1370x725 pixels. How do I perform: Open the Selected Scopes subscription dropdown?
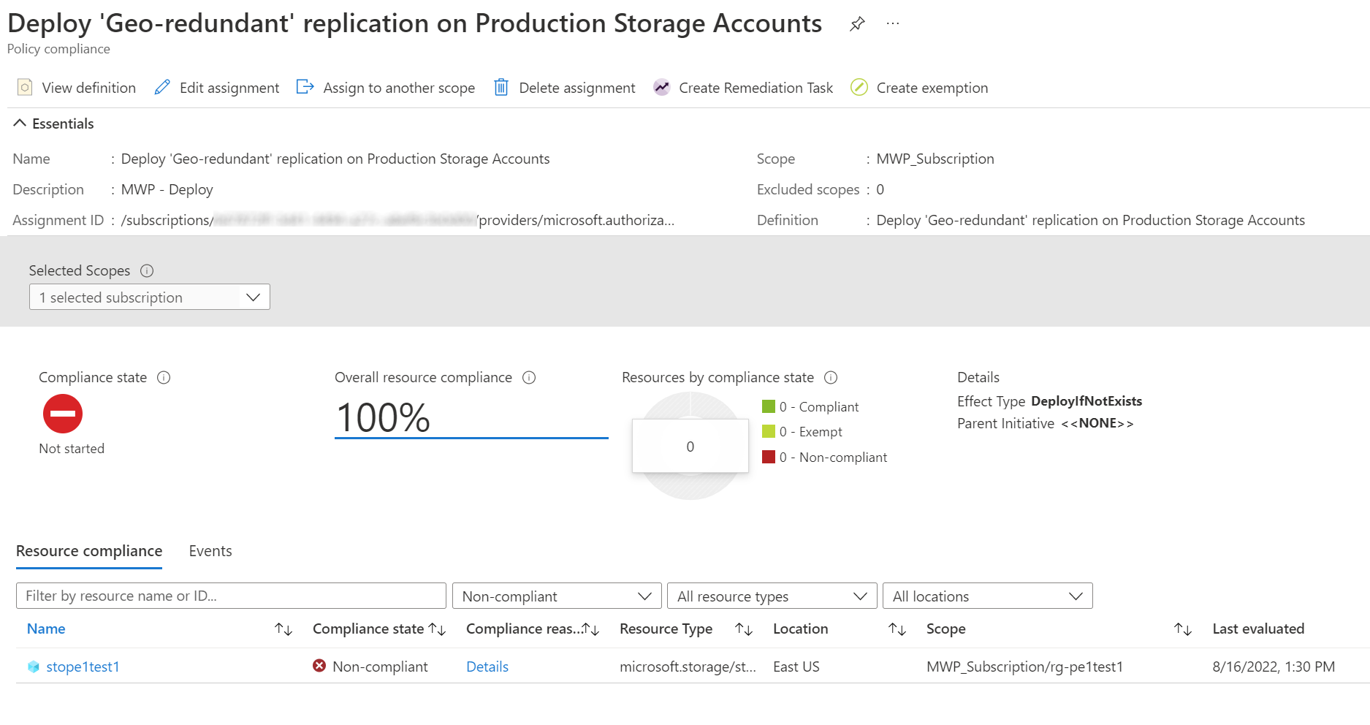(150, 297)
